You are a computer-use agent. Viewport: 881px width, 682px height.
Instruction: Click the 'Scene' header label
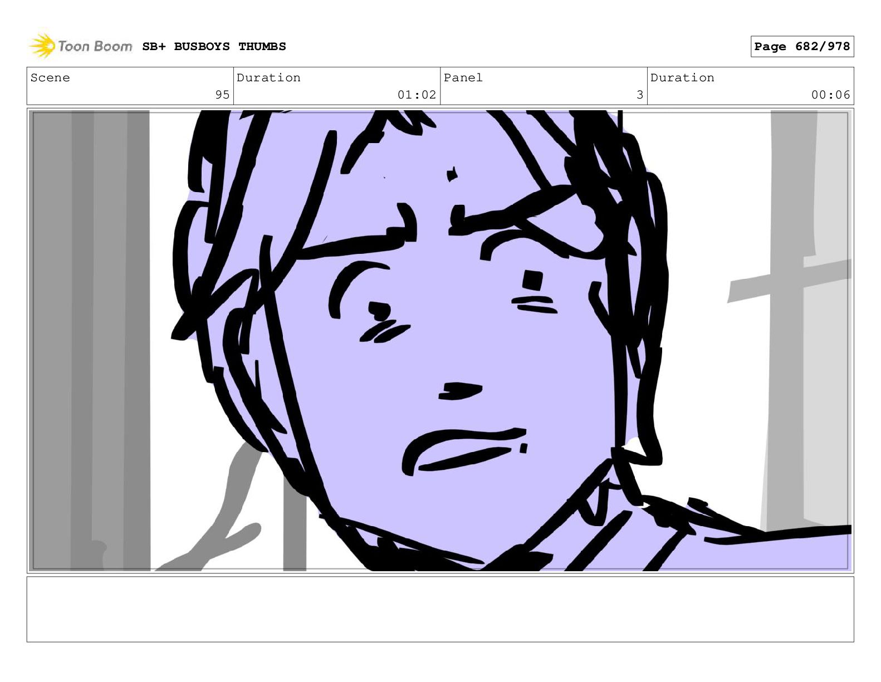pos(50,78)
